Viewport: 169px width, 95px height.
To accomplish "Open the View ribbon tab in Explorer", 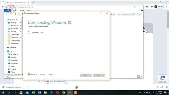I will pos(29,11).
